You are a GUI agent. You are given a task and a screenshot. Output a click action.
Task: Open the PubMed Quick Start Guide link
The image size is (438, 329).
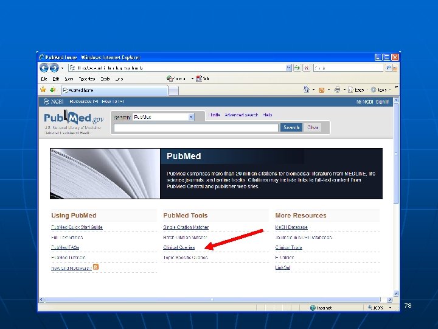click(x=77, y=227)
